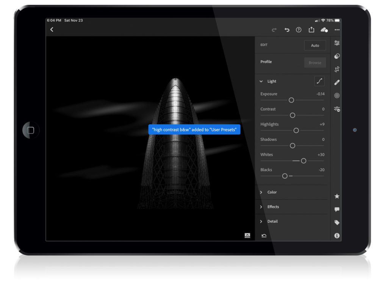This screenshot has height=296, width=388.
Task: Go back with the left arrow
Action: click(52, 30)
